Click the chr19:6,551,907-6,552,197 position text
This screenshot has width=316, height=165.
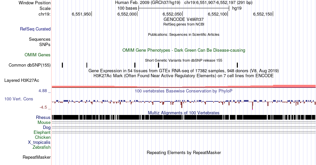(218, 3)
